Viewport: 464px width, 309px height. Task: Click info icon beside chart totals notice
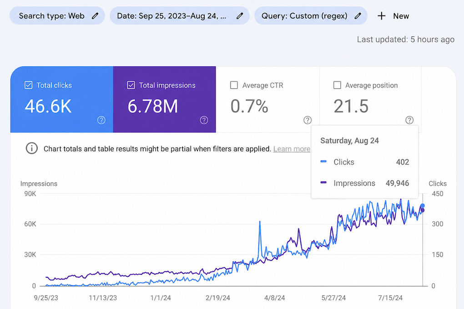pyautogui.click(x=32, y=148)
